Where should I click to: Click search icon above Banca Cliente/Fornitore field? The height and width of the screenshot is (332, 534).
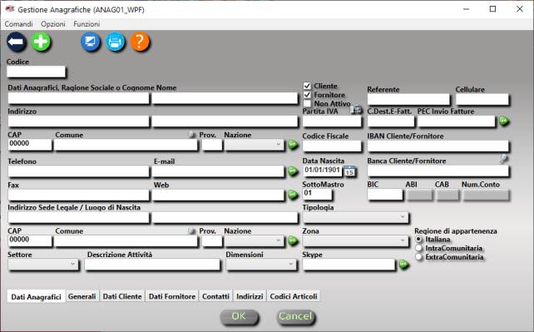[504, 158]
